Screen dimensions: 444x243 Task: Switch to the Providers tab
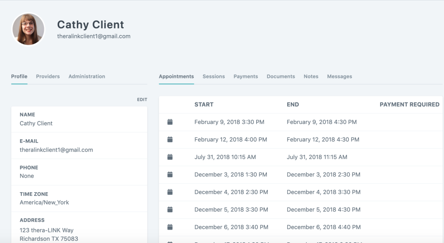(x=48, y=77)
